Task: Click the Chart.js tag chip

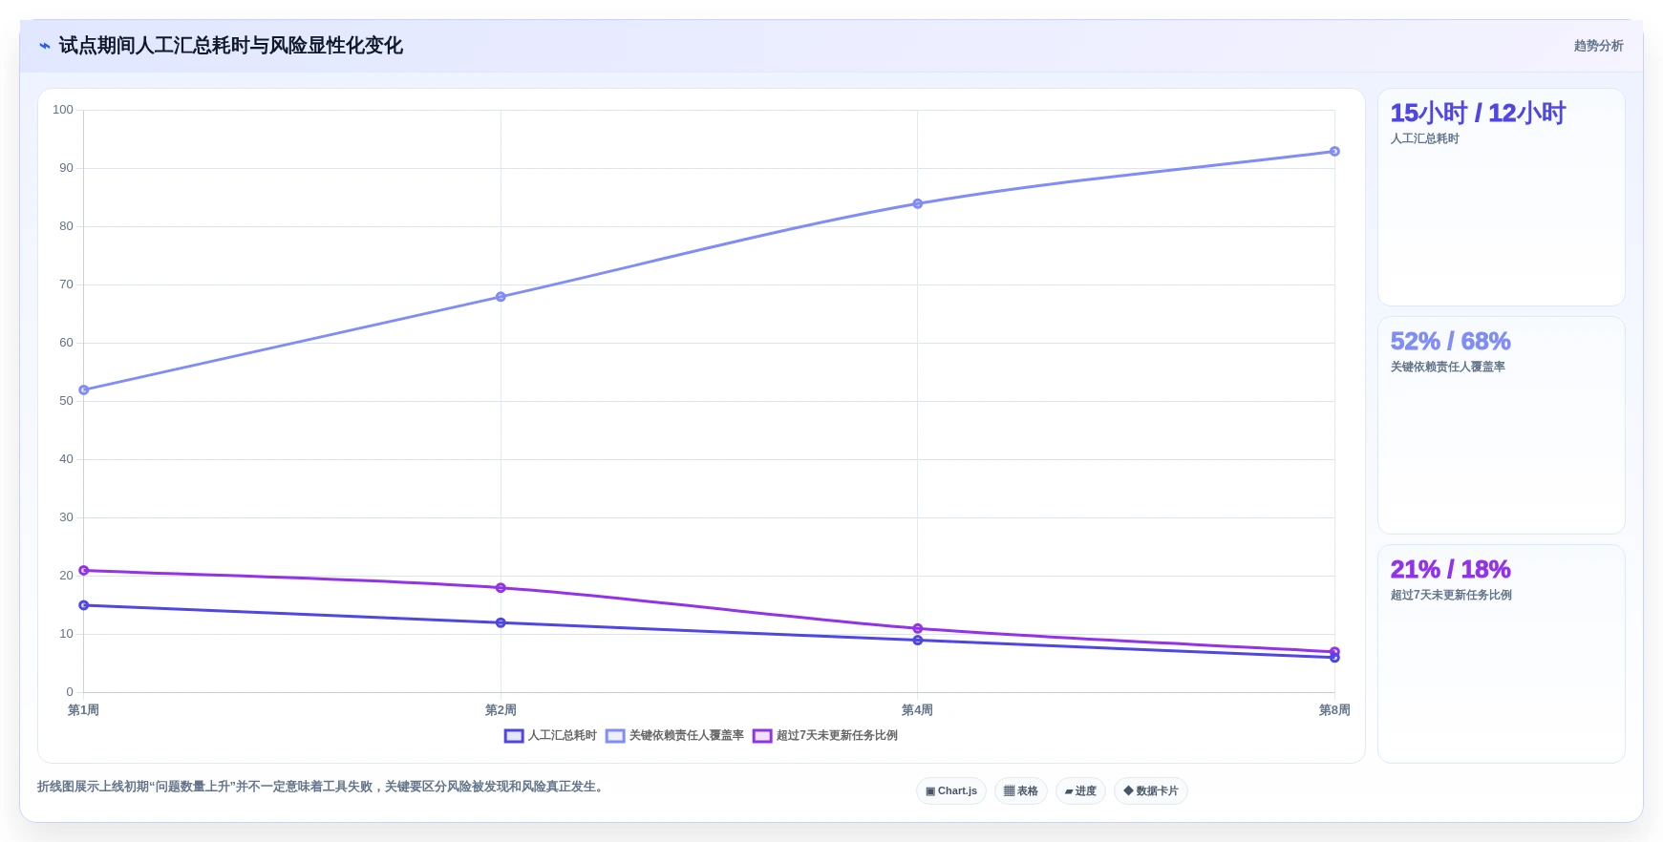Action: coord(951,791)
